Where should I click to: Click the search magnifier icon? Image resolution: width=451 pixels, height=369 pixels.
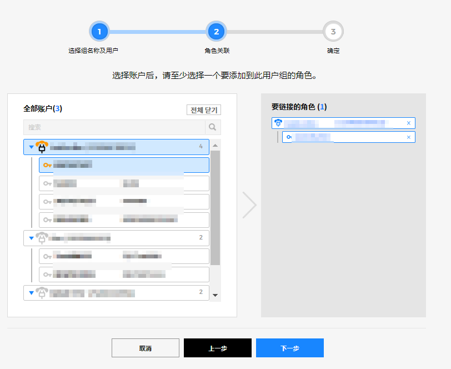212,127
